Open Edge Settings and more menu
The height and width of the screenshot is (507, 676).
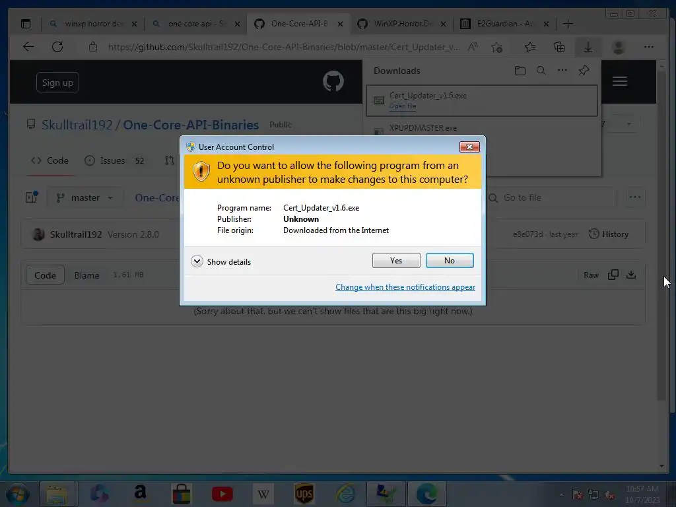coord(648,47)
